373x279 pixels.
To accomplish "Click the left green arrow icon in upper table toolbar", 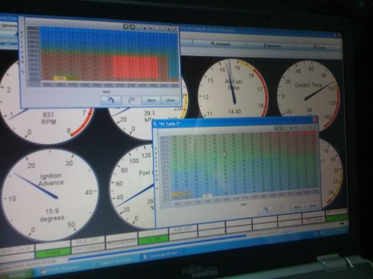I will (126, 27).
